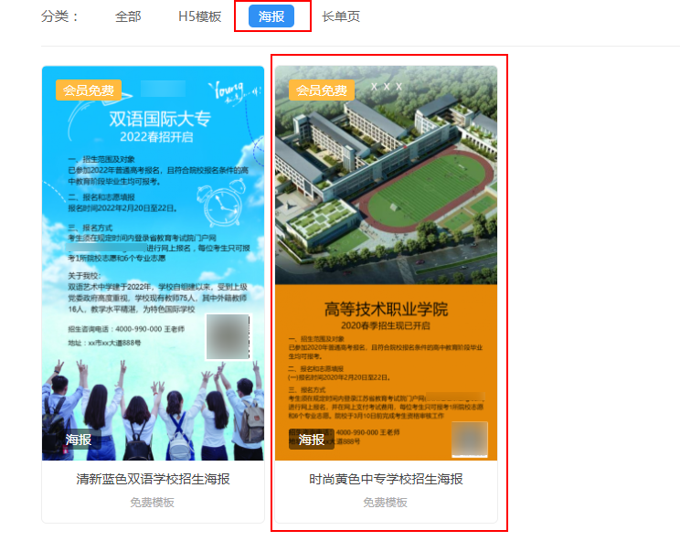Viewport: 680px width, 541px height.
Task: Click the 分类： label
Action: [x=59, y=16]
